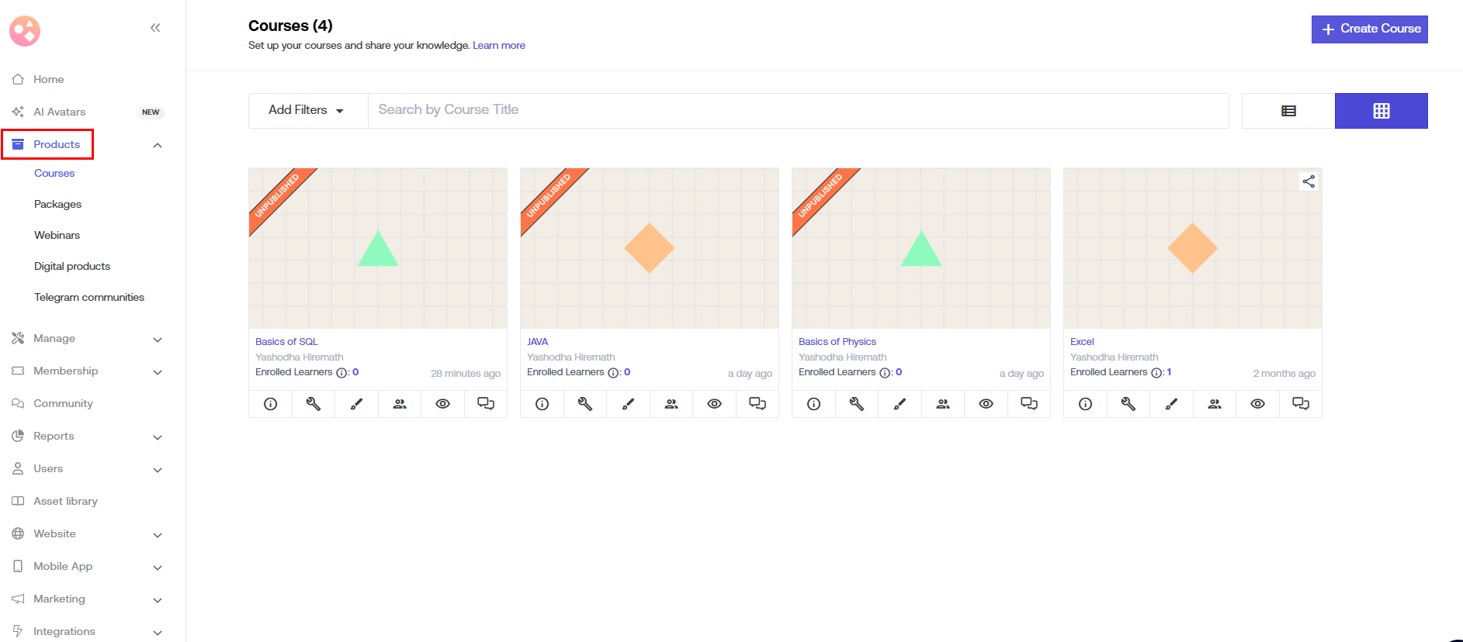This screenshot has width=1463, height=642.
Task: Click the wrench icon under Basics of SQL
Action: [314, 404]
